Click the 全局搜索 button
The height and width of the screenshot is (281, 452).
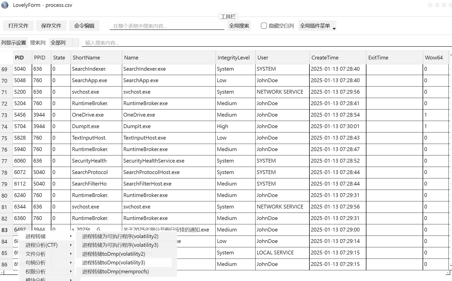point(239,26)
